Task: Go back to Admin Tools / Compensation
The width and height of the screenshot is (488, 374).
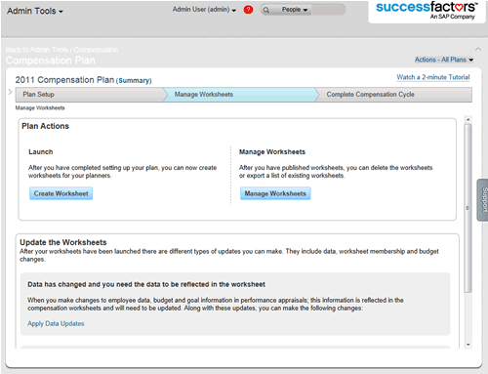Action: pos(61,50)
